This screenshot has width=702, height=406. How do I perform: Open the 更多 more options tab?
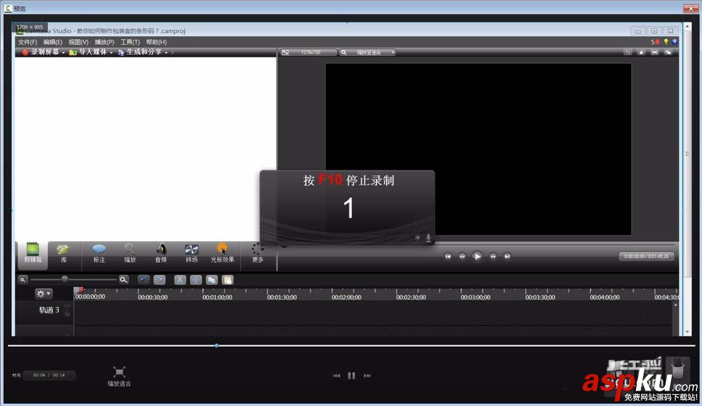click(x=258, y=253)
